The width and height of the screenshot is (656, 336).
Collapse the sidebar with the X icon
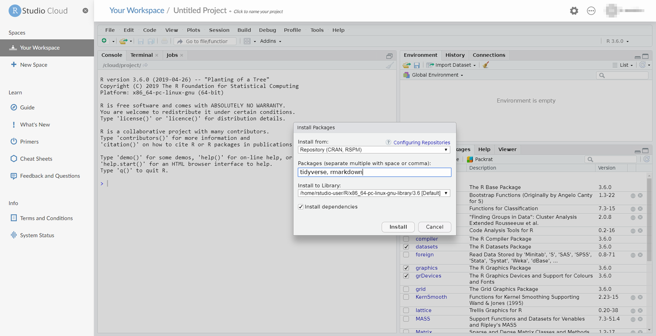[85, 10]
